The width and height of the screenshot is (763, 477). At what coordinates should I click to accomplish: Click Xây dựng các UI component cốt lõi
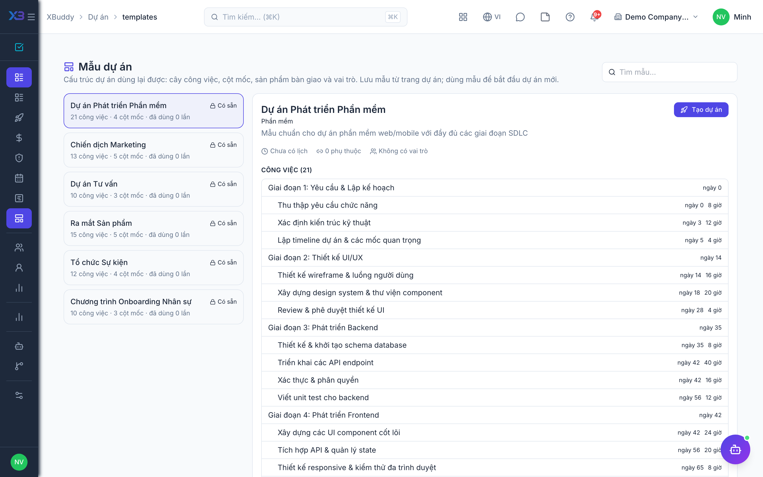coord(495,432)
